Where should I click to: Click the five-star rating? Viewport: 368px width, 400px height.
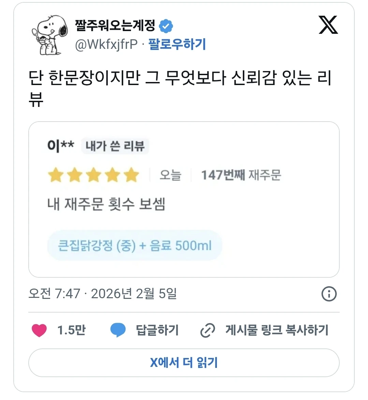pos(93,175)
